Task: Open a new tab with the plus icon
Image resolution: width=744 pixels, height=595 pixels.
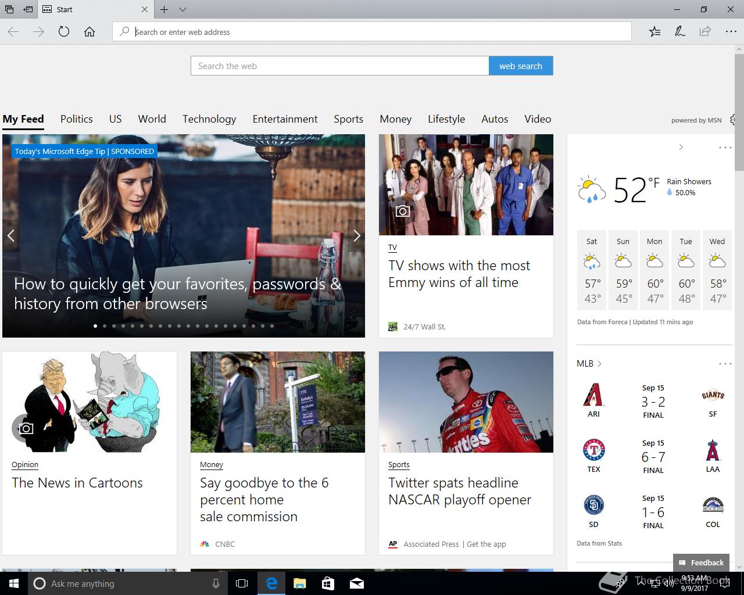Action: [x=164, y=9]
